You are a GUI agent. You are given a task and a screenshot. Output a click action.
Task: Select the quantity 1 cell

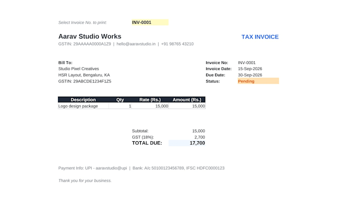click(120, 106)
